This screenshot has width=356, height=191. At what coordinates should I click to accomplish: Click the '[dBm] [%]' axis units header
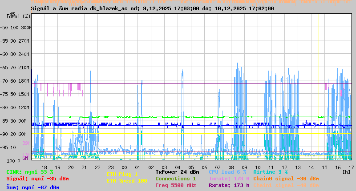click(18, 16)
